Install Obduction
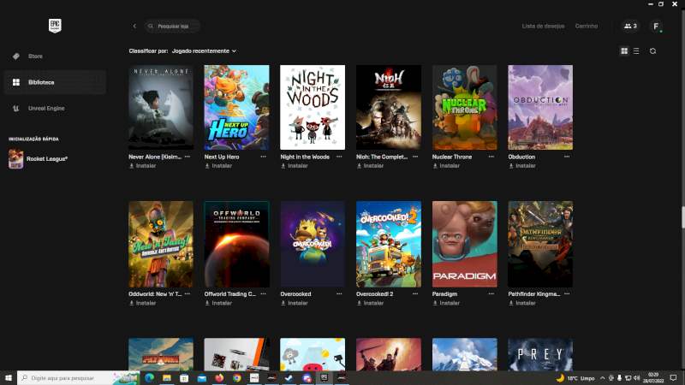 pos(523,166)
